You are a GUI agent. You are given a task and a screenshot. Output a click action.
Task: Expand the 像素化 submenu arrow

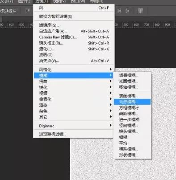click(x=111, y=99)
